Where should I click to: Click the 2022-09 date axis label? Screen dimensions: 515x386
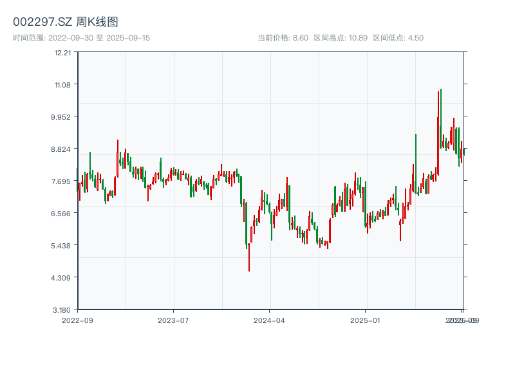coord(77,320)
